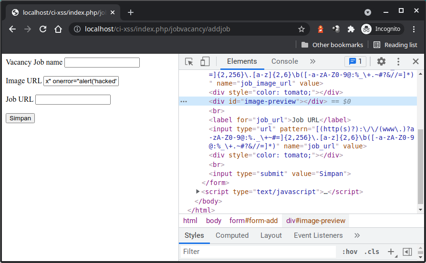Click the Job URL input field

click(73, 99)
